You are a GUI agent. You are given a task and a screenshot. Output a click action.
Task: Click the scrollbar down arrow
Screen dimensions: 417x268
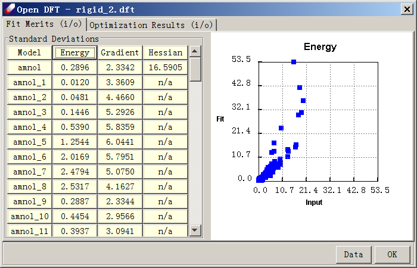pyautogui.click(x=195, y=230)
